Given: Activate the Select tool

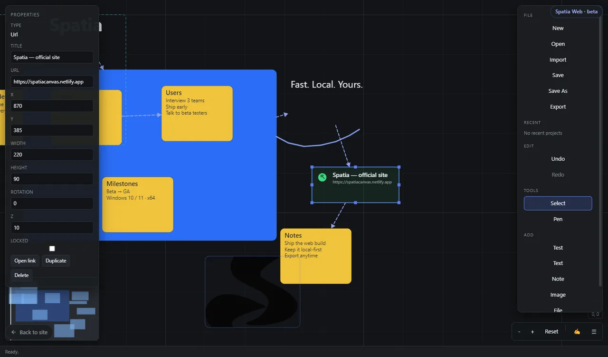Looking at the screenshot, I should pyautogui.click(x=558, y=203).
